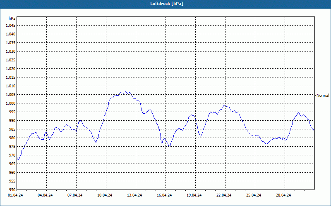Image resolution: width=331 pixels, height=206 pixels.
Task: Click the 1.020 y-axis value
Action: coord(11,68)
